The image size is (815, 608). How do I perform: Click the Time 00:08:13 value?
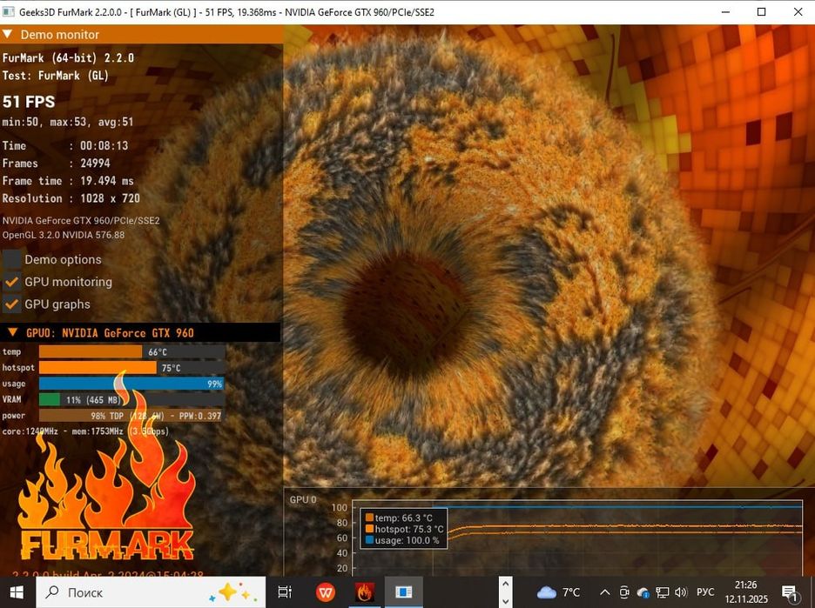coord(104,146)
